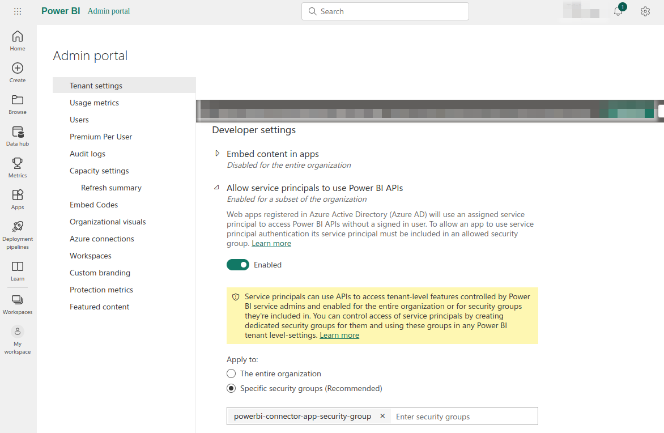Disable the service principals Enabled toggle
This screenshot has height=433, width=664.
coord(238,265)
